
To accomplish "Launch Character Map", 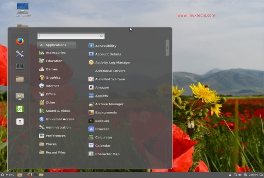I will click(x=104, y=154).
